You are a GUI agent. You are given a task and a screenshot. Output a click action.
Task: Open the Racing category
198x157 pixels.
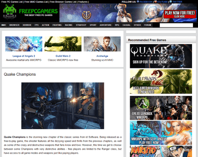(x=69, y=25)
